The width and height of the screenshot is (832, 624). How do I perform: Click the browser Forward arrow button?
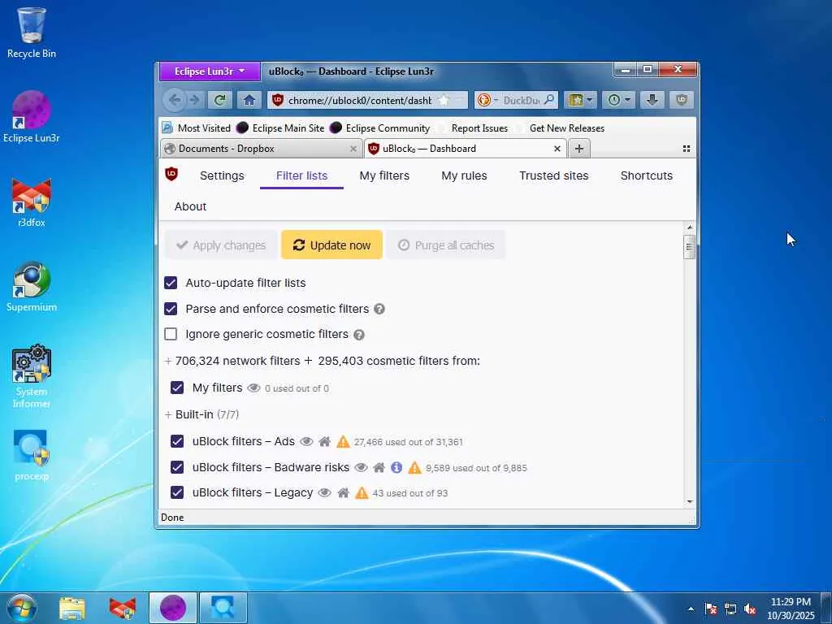(195, 100)
